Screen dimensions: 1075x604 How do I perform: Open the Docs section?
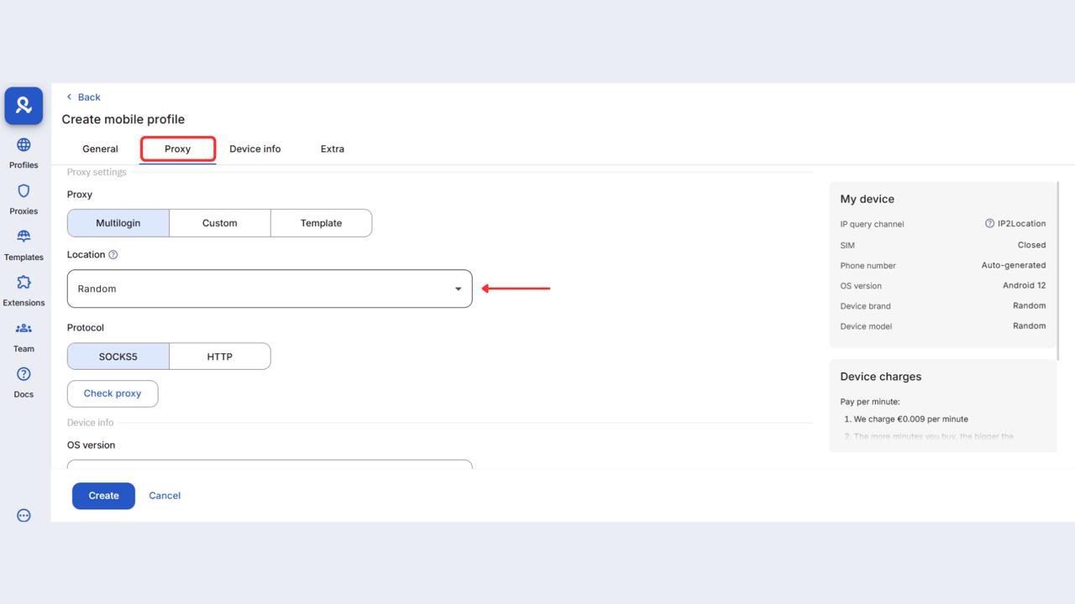23,380
